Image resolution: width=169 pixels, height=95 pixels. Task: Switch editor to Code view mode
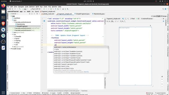click(x=153, y=16)
